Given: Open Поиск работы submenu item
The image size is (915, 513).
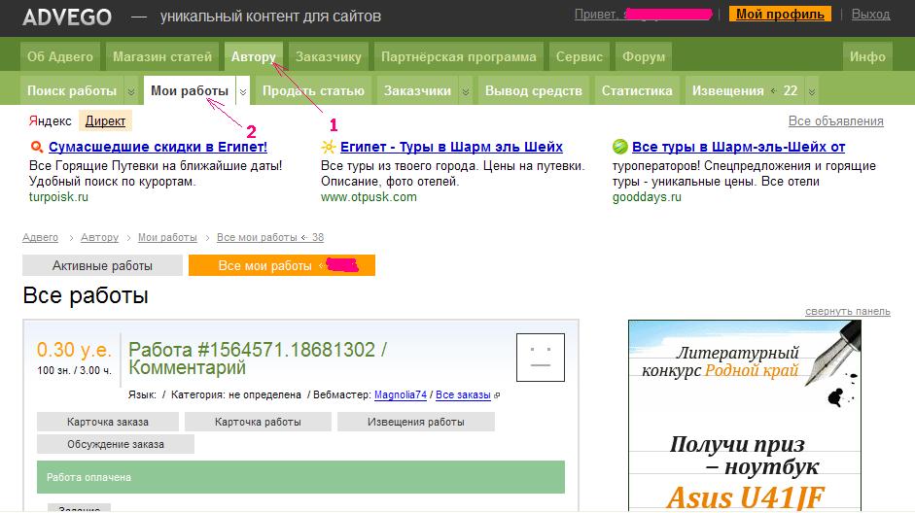Looking at the screenshot, I should pos(72,91).
